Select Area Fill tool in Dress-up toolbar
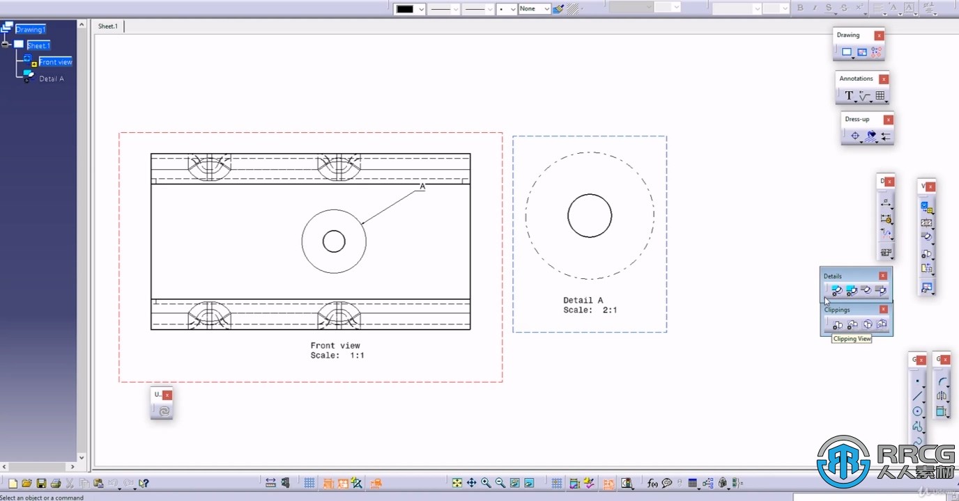This screenshot has width=959, height=501. click(871, 136)
